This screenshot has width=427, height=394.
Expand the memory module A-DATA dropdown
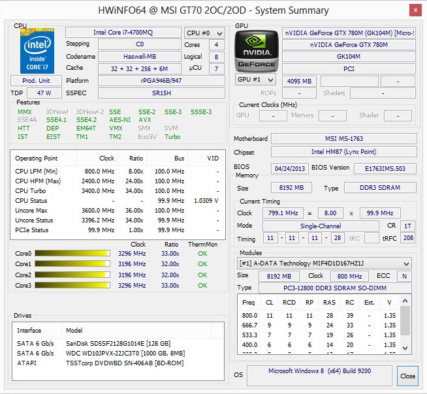click(x=324, y=264)
